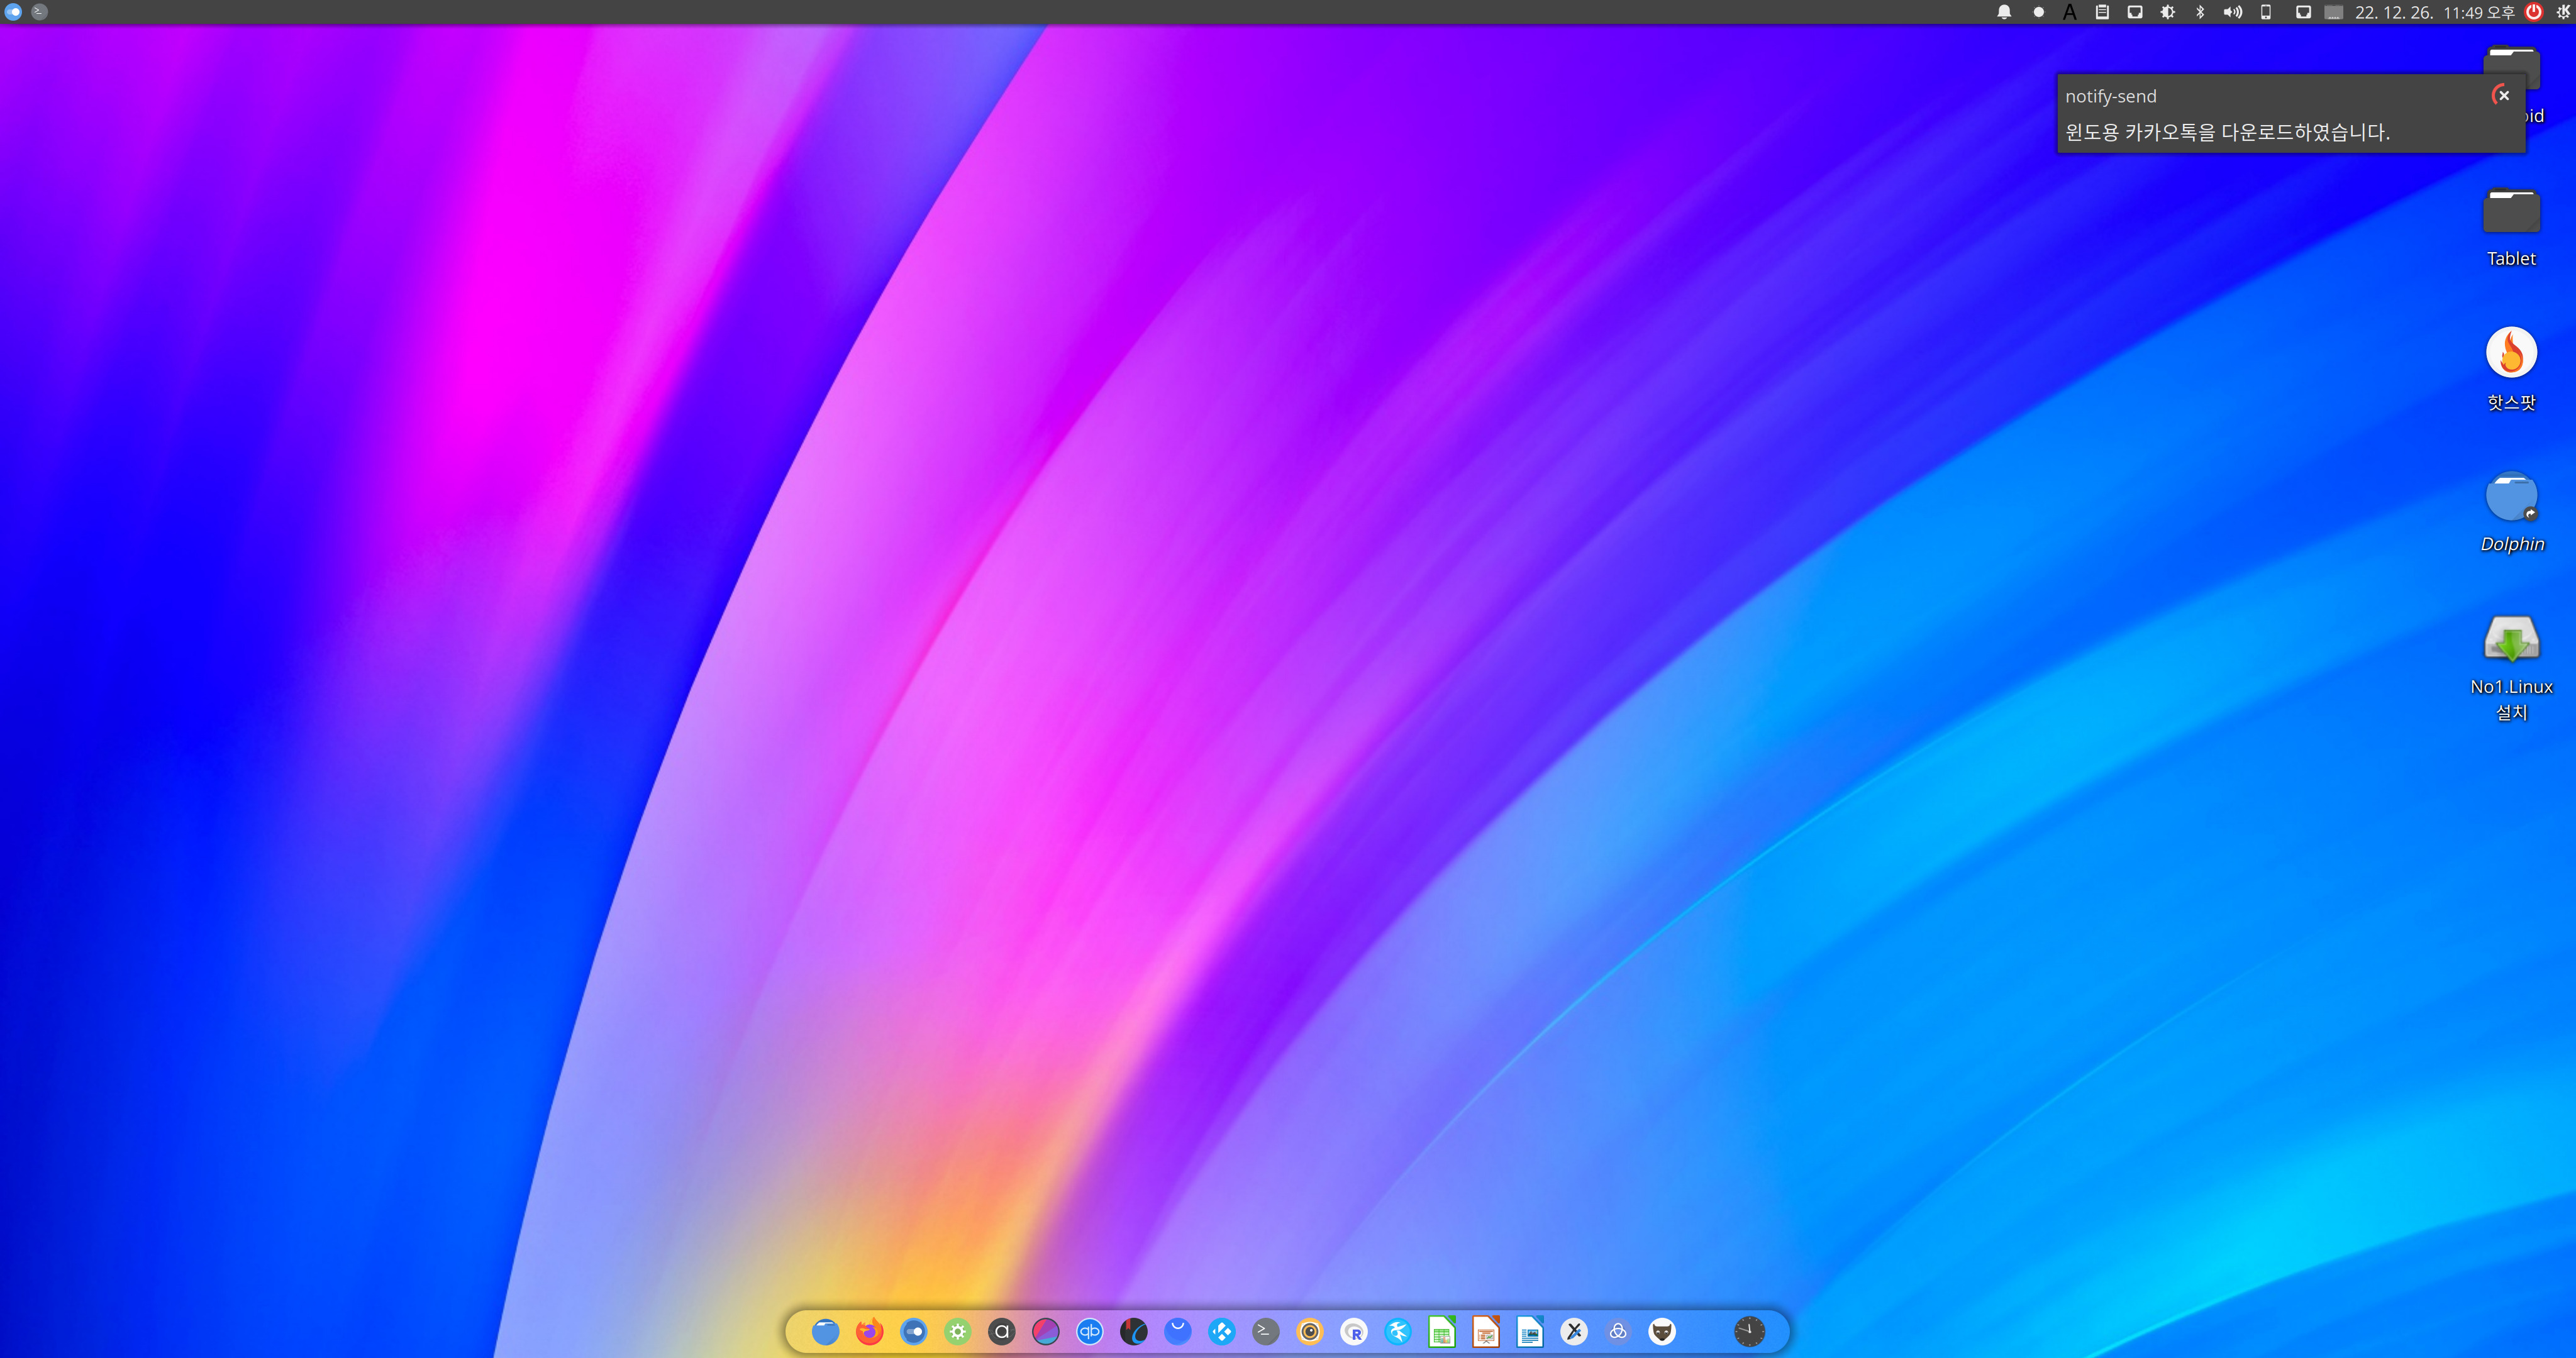Open the brown animal face app in the dock
The height and width of the screenshot is (1358, 2576).
pos(1662,1332)
